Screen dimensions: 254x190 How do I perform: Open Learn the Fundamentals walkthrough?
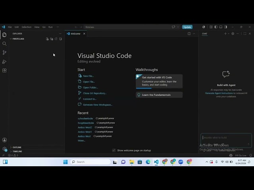159,95
